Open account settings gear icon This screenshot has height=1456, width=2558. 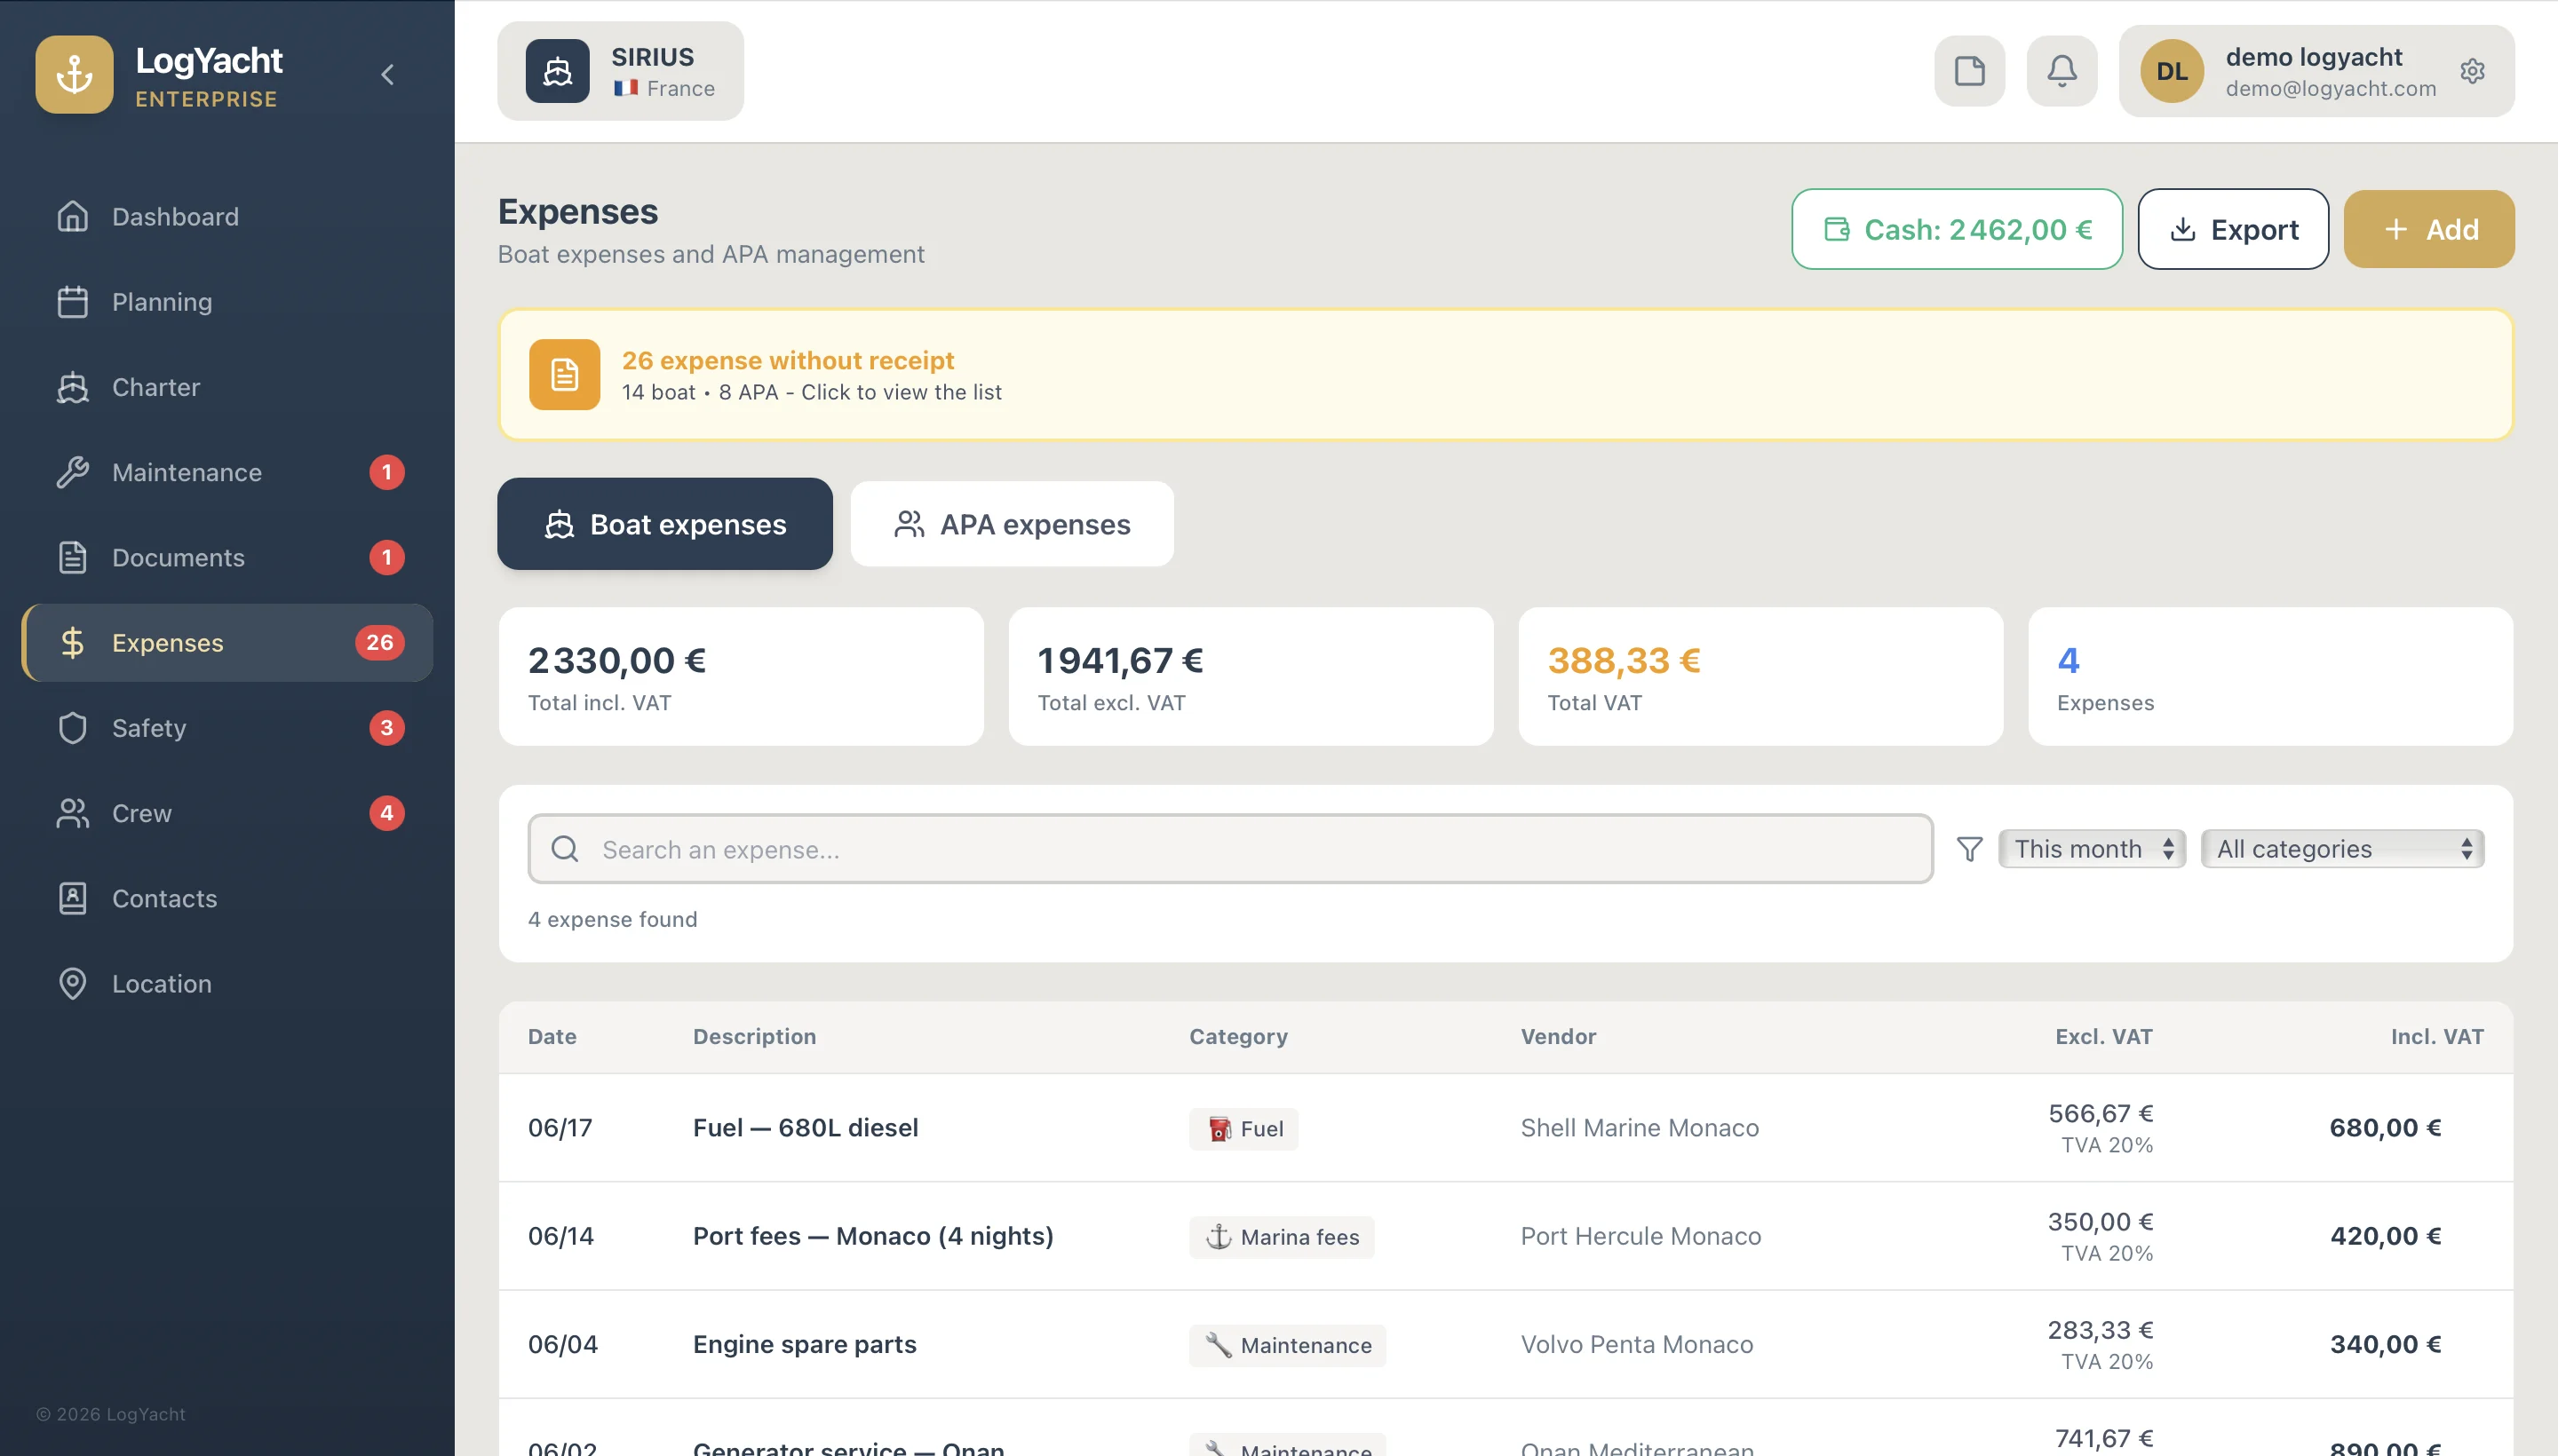[2472, 71]
